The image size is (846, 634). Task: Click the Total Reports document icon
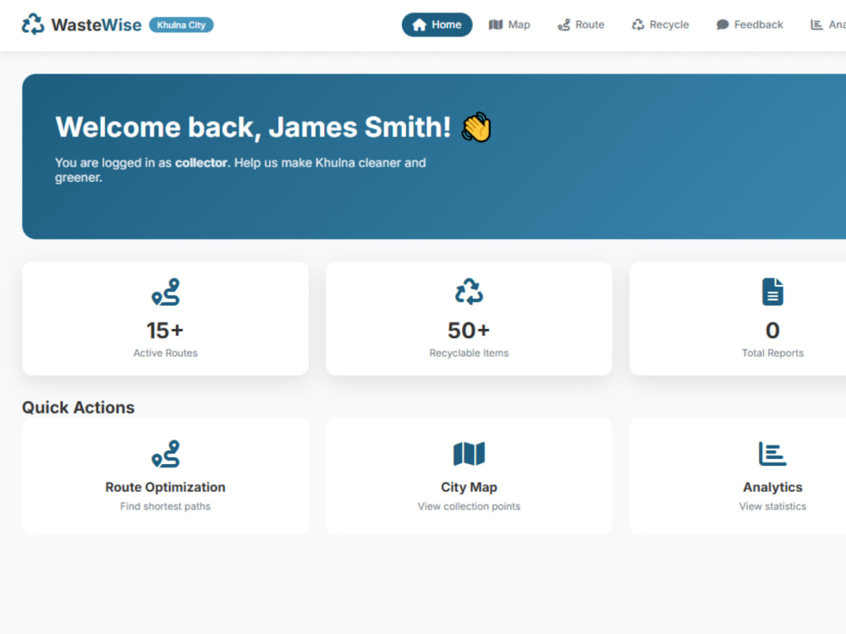[772, 292]
